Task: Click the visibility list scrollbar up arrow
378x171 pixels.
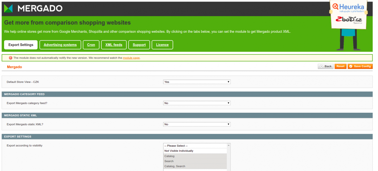Action: tap(229, 145)
